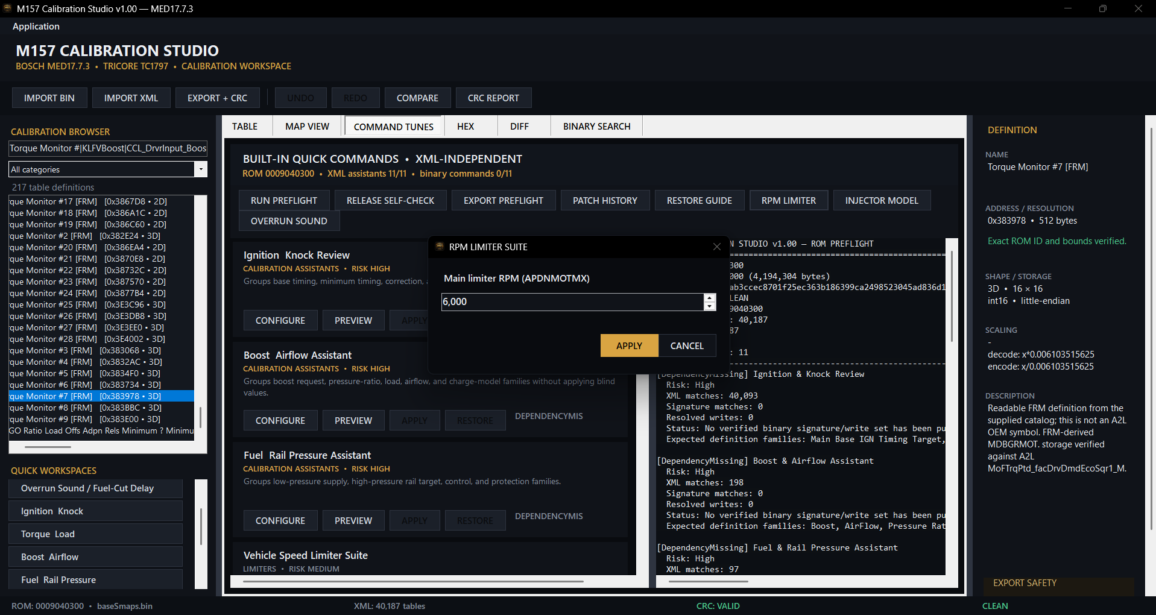
Task: Click the Main limiter RPM input field
Action: click(572, 302)
